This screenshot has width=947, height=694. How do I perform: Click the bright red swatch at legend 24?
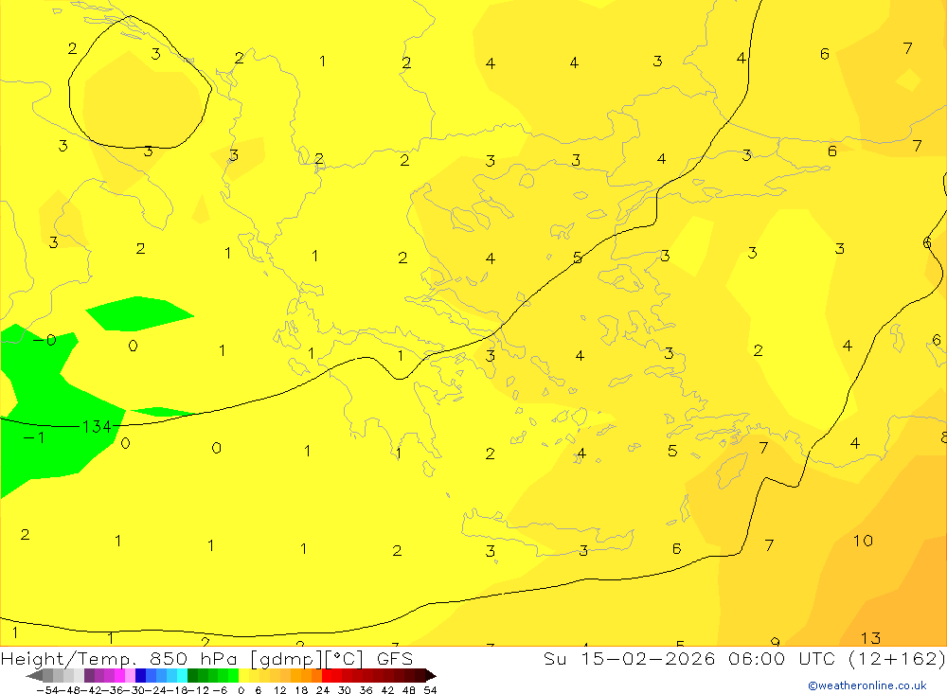(327, 676)
